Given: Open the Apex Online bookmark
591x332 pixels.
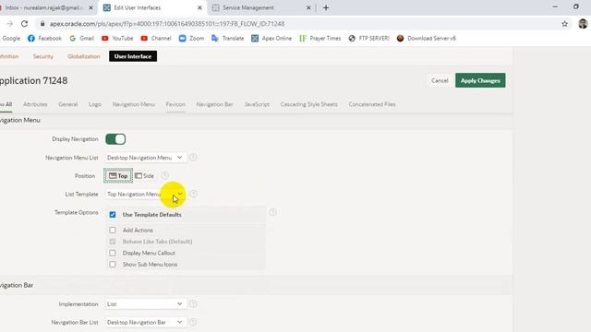Looking at the screenshot, I should click(271, 39).
